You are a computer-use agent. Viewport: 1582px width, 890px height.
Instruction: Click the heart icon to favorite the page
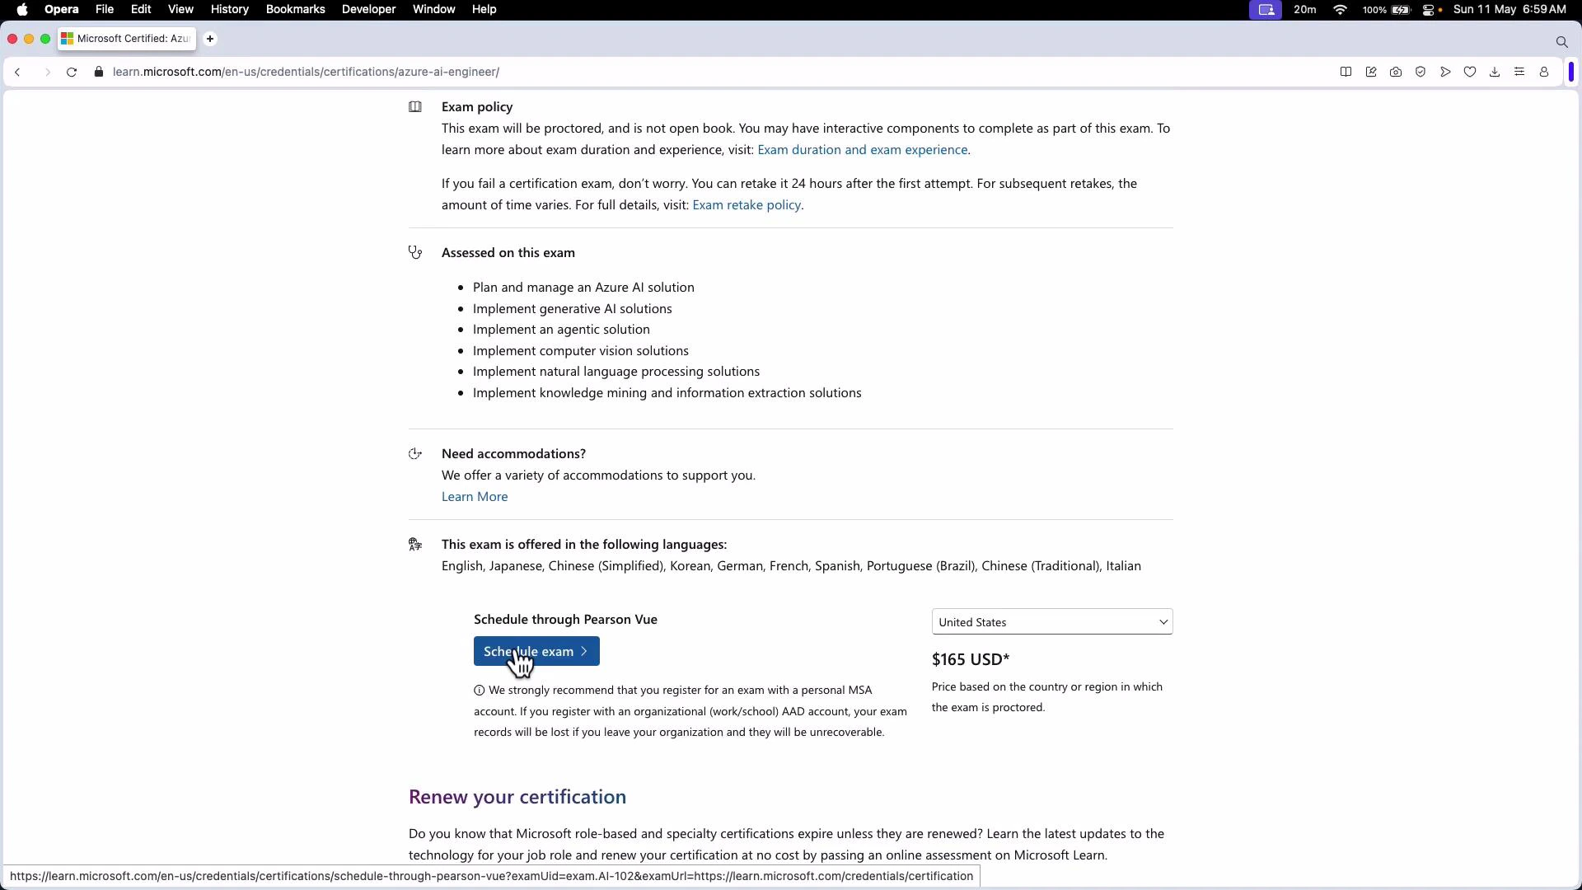click(x=1471, y=72)
